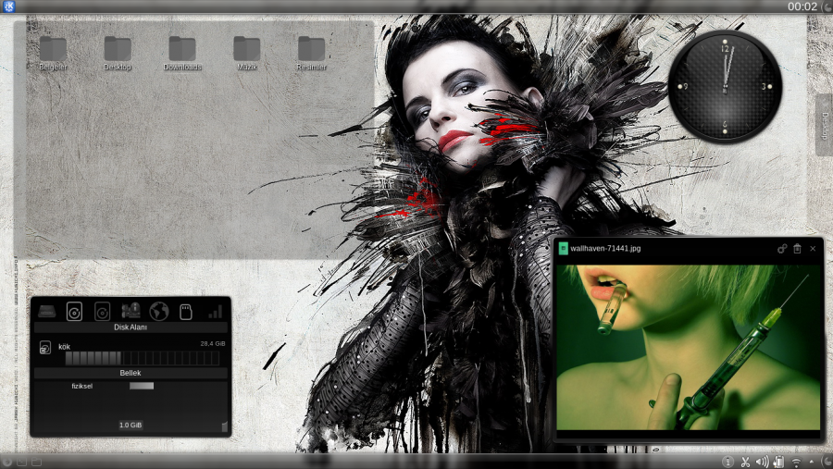This screenshot has width=833, height=469.
Task: Click the Bellek section header
Action: pos(131,373)
